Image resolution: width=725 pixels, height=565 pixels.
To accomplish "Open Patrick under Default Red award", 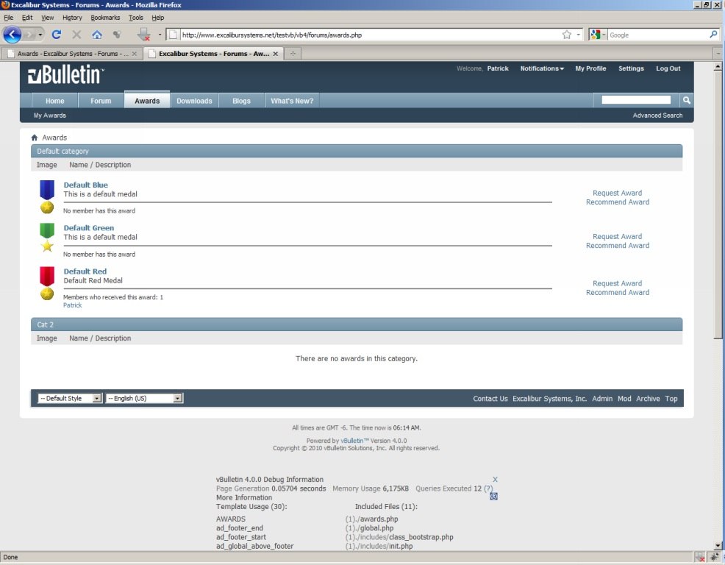I will tap(72, 305).
